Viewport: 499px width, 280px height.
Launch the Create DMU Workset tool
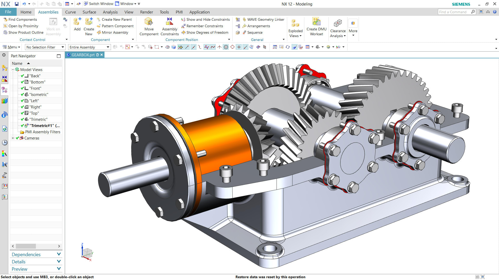coord(316,22)
